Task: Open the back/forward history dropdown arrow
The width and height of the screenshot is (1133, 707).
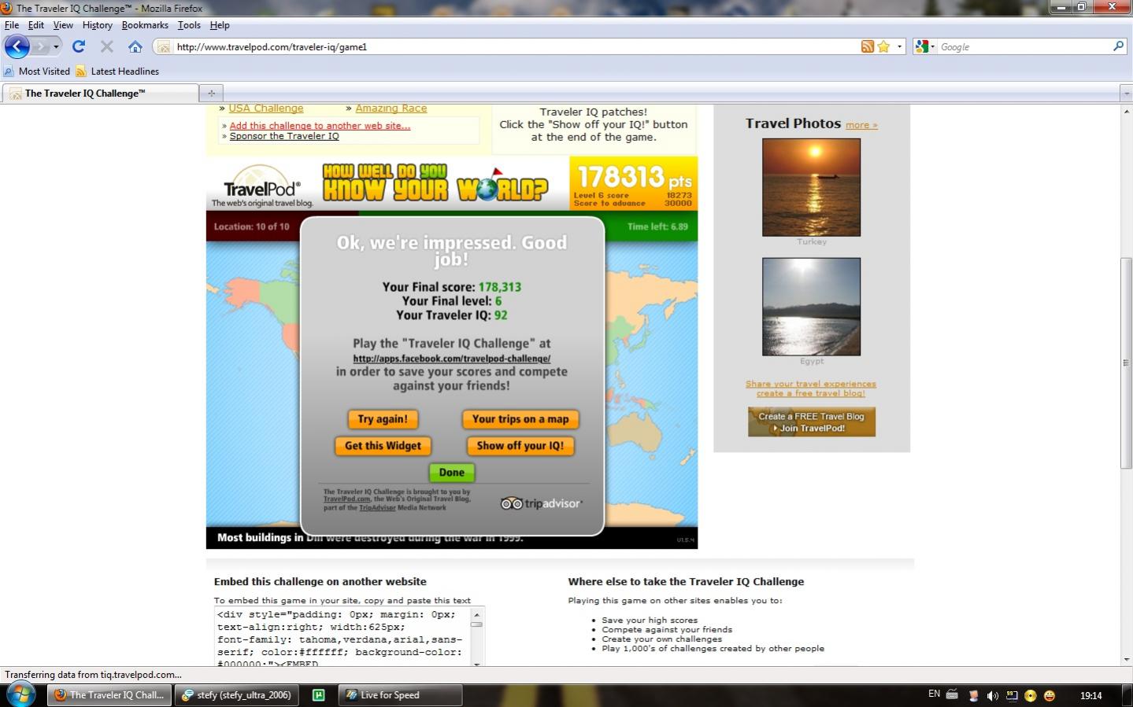Action: tap(56, 47)
